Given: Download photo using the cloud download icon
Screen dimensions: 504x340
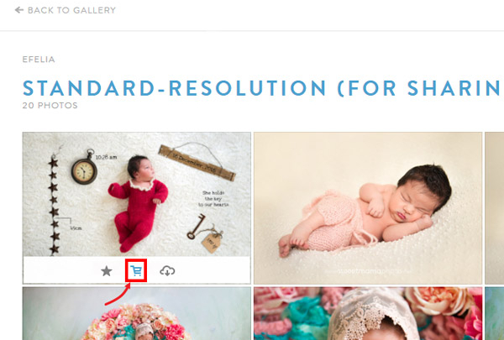Looking at the screenshot, I should (x=167, y=271).
